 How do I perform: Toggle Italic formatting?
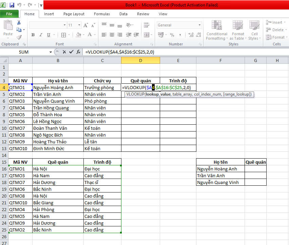point(41,35)
